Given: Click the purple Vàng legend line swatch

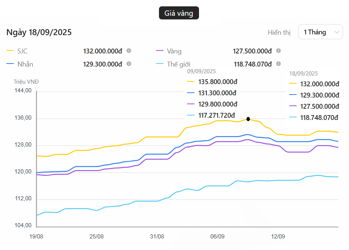Looking at the screenshot, I should (160, 51).
